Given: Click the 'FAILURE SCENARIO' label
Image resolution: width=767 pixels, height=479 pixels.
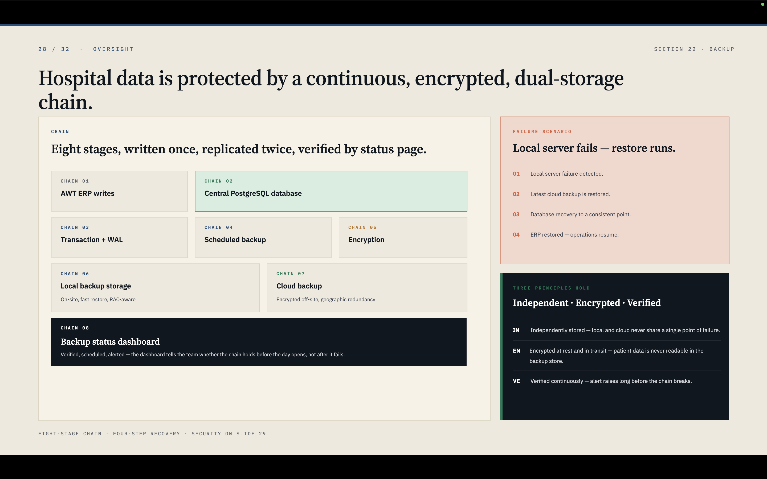Looking at the screenshot, I should [542, 131].
